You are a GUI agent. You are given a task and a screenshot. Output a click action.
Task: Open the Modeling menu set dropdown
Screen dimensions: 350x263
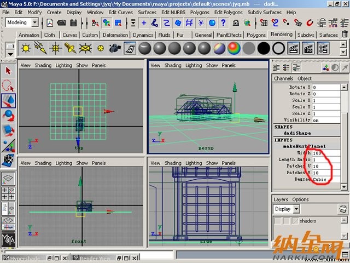click(34, 22)
